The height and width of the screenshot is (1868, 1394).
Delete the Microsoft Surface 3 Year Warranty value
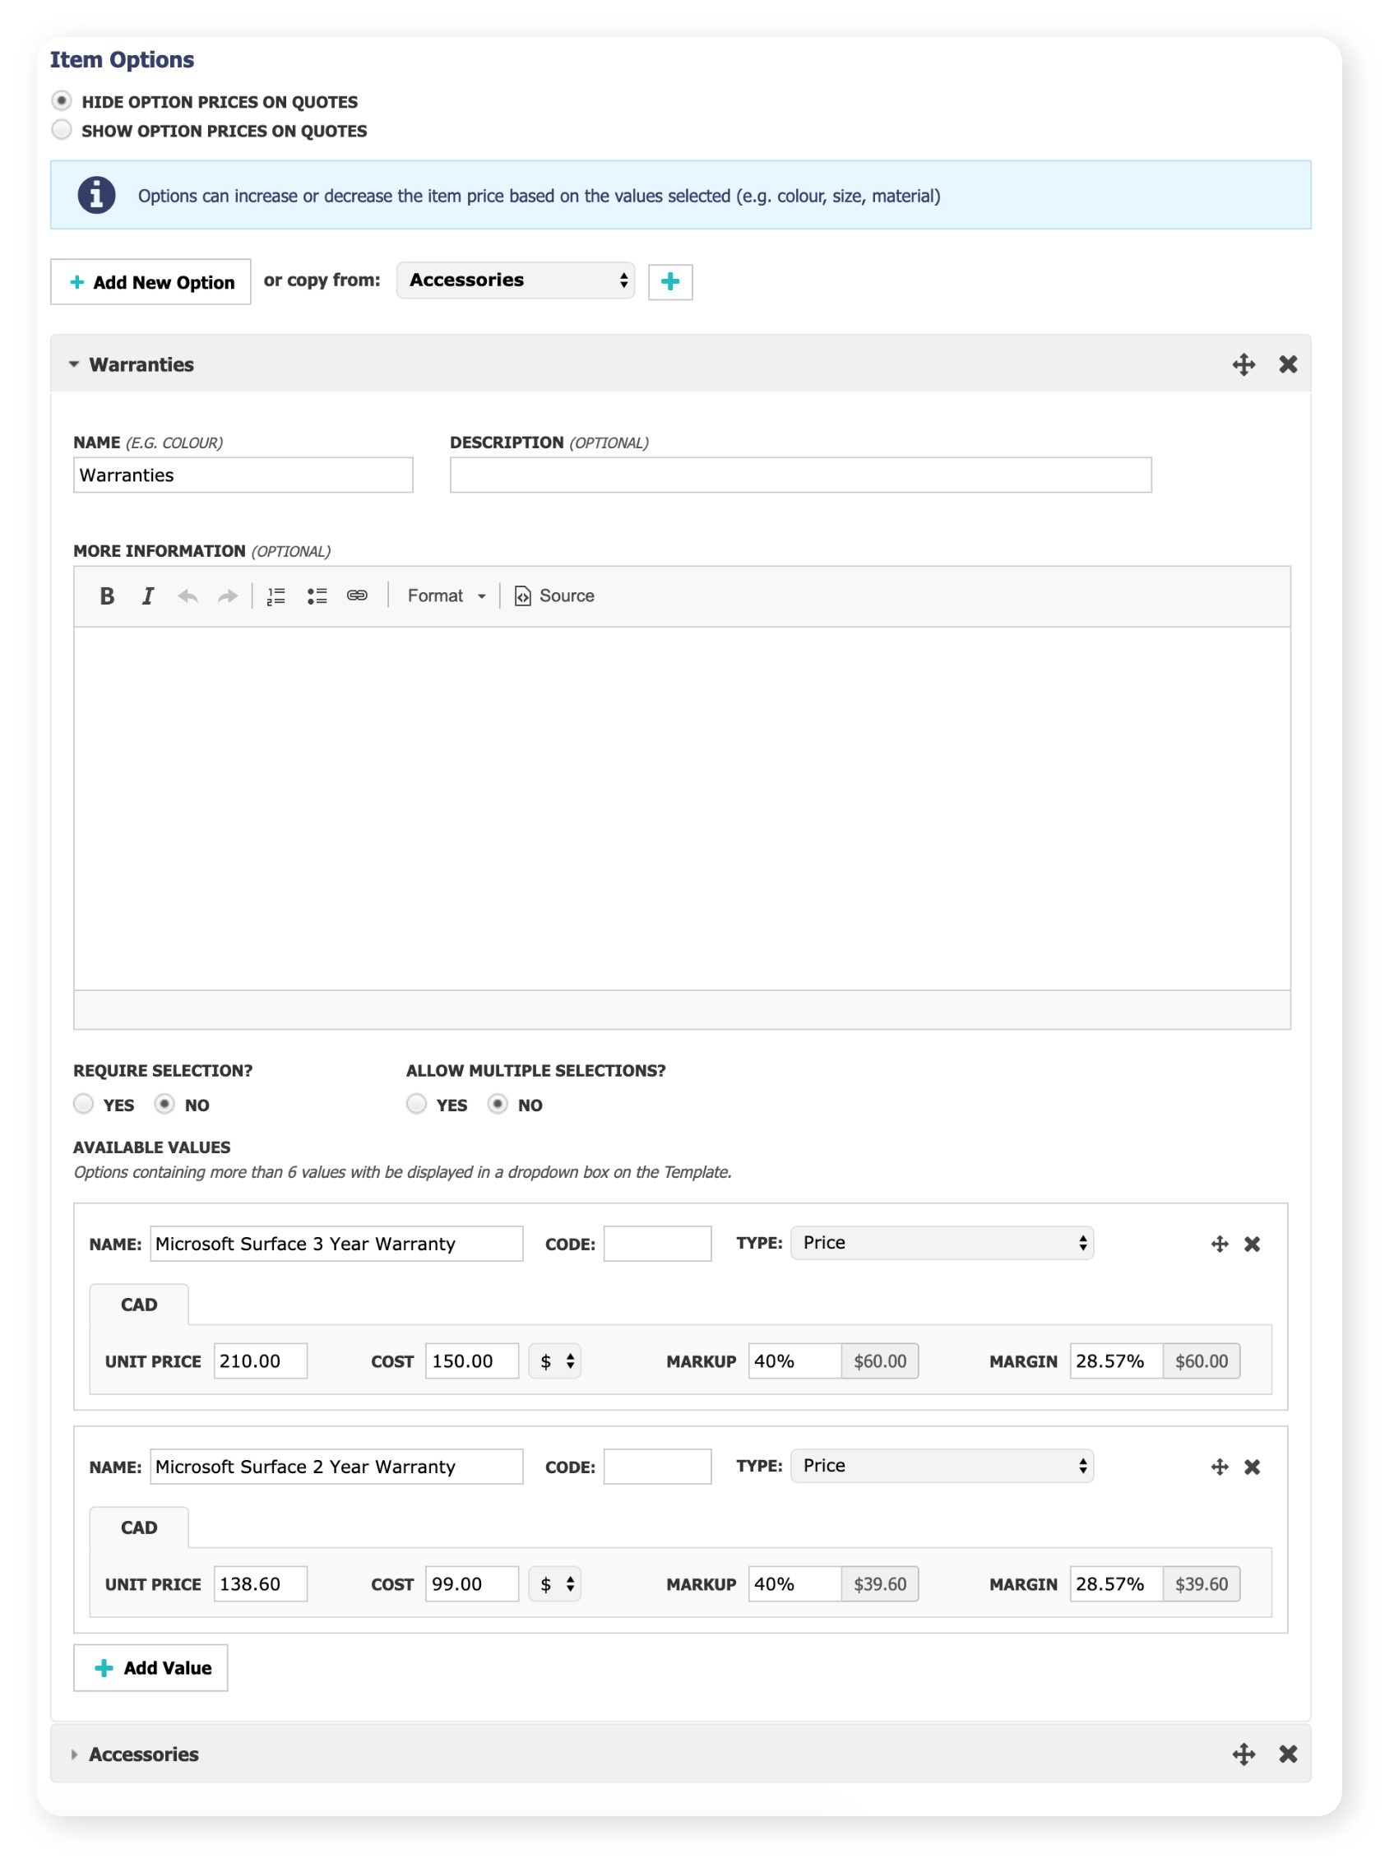[1252, 1244]
